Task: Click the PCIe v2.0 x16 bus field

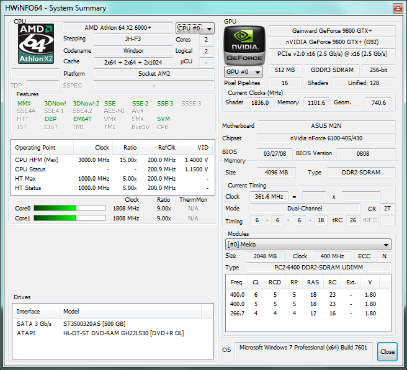Action: tap(332, 54)
